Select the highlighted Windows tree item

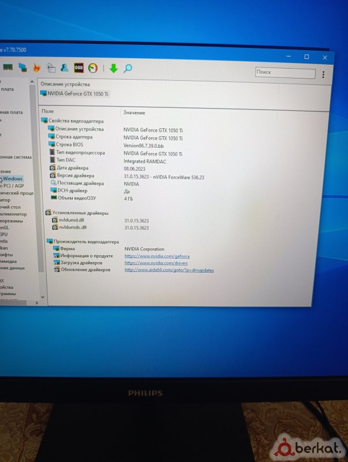pyautogui.click(x=12, y=178)
